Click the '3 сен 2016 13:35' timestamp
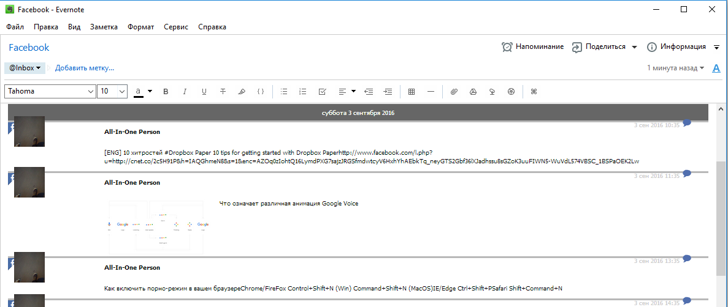 coord(656,261)
